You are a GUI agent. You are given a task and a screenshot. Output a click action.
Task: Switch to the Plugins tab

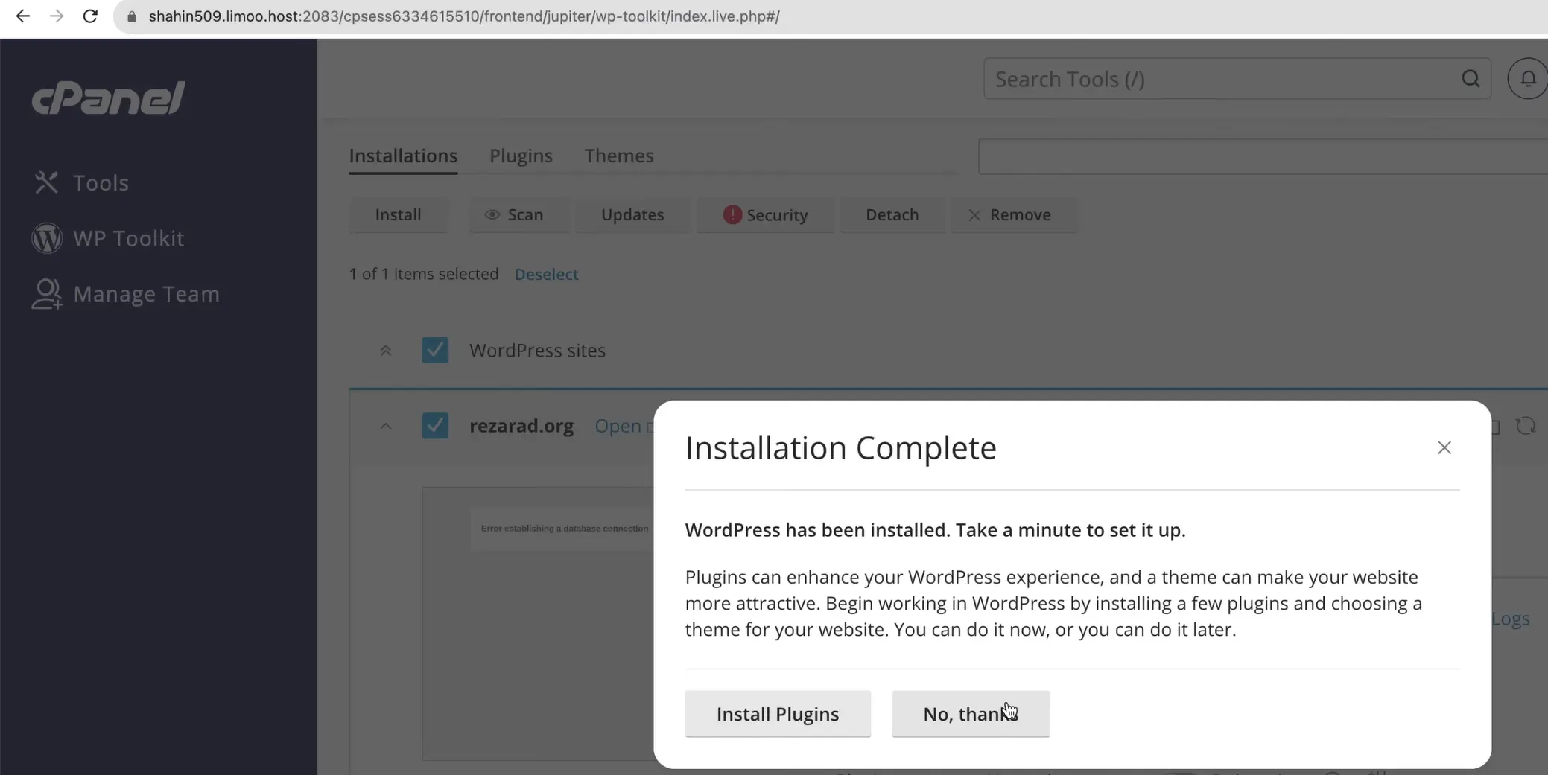coord(521,156)
